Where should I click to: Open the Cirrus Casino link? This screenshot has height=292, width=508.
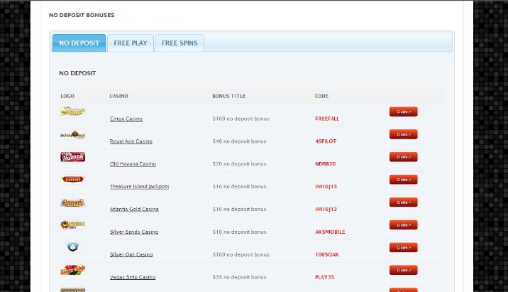pyautogui.click(x=126, y=119)
